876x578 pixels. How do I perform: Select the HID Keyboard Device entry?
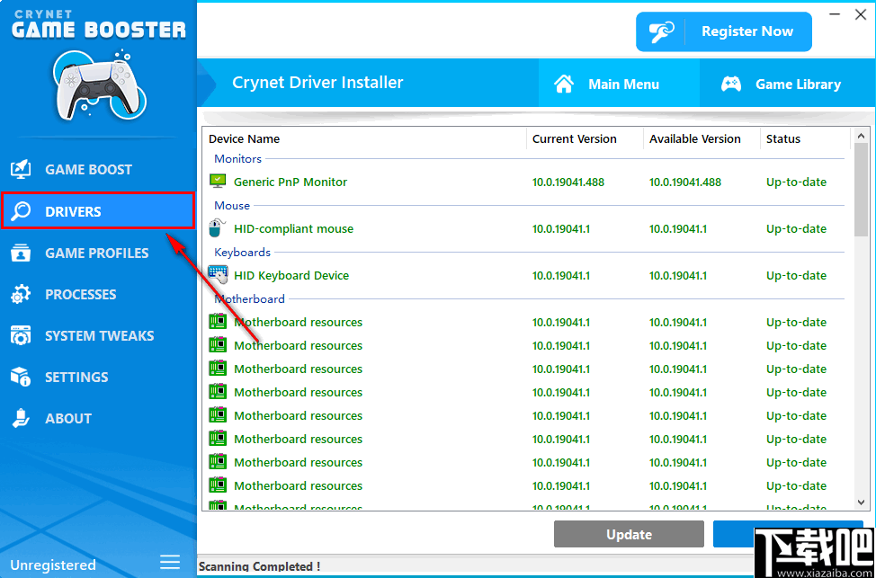(x=526, y=275)
